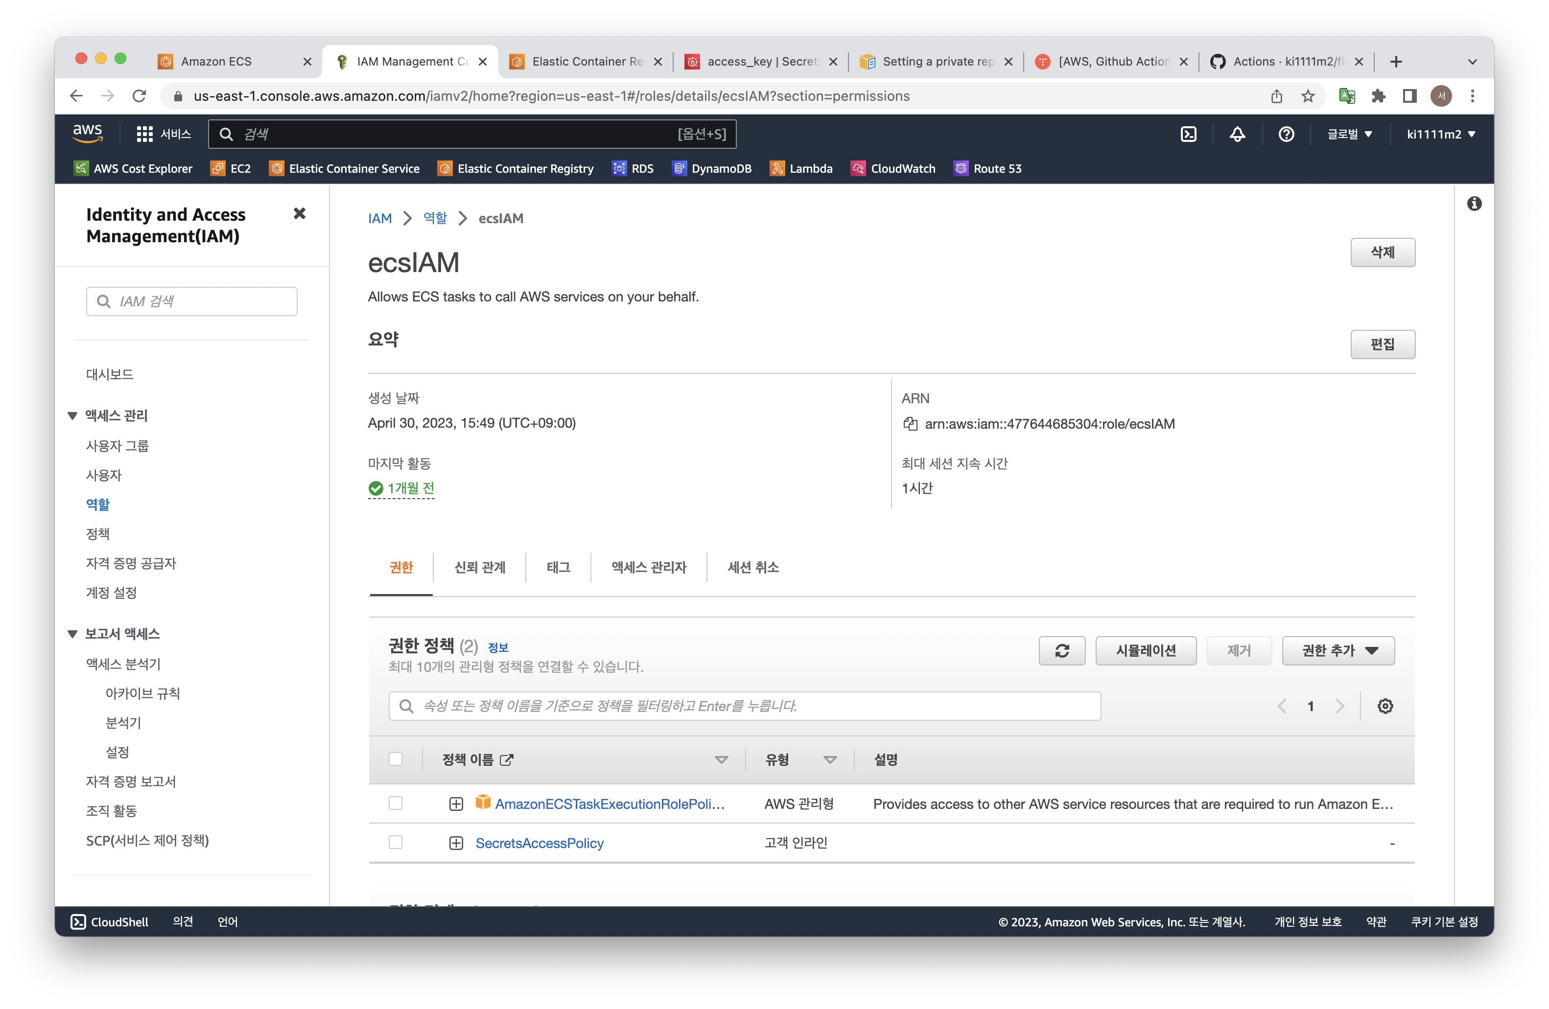Check the SecretsAccessPolicy row
Screen dimensions: 1549x1009
pos(395,843)
